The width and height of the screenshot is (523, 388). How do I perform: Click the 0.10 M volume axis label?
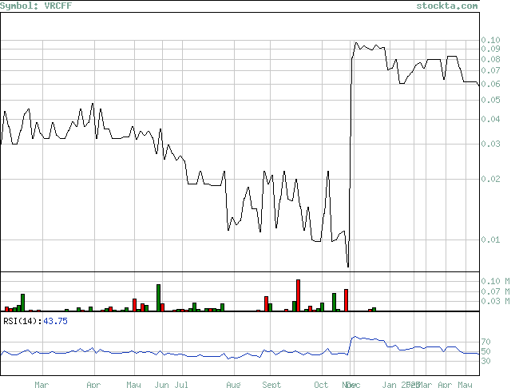point(495,281)
